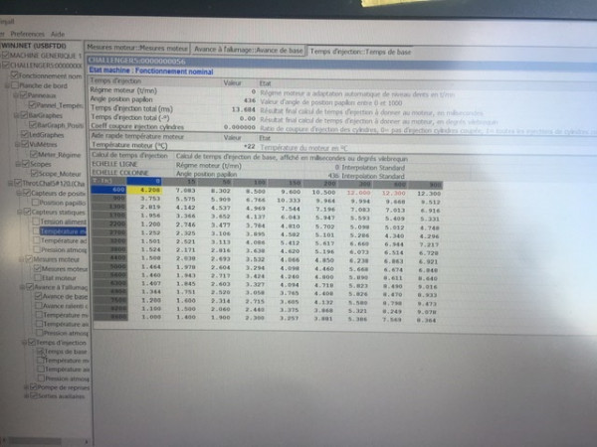Select the highlighted Température moteur tree item
The image size is (597, 447).
tap(63, 231)
